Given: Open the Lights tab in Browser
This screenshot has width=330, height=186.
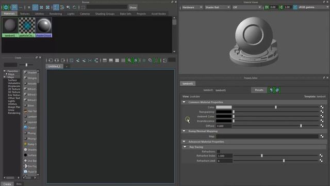Looking at the screenshot, I should [x=71, y=14].
